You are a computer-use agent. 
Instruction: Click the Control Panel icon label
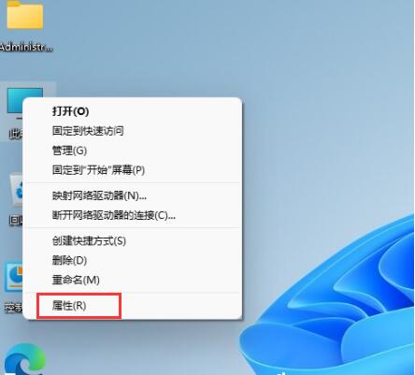pyautogui.click(x=14, y=308)
